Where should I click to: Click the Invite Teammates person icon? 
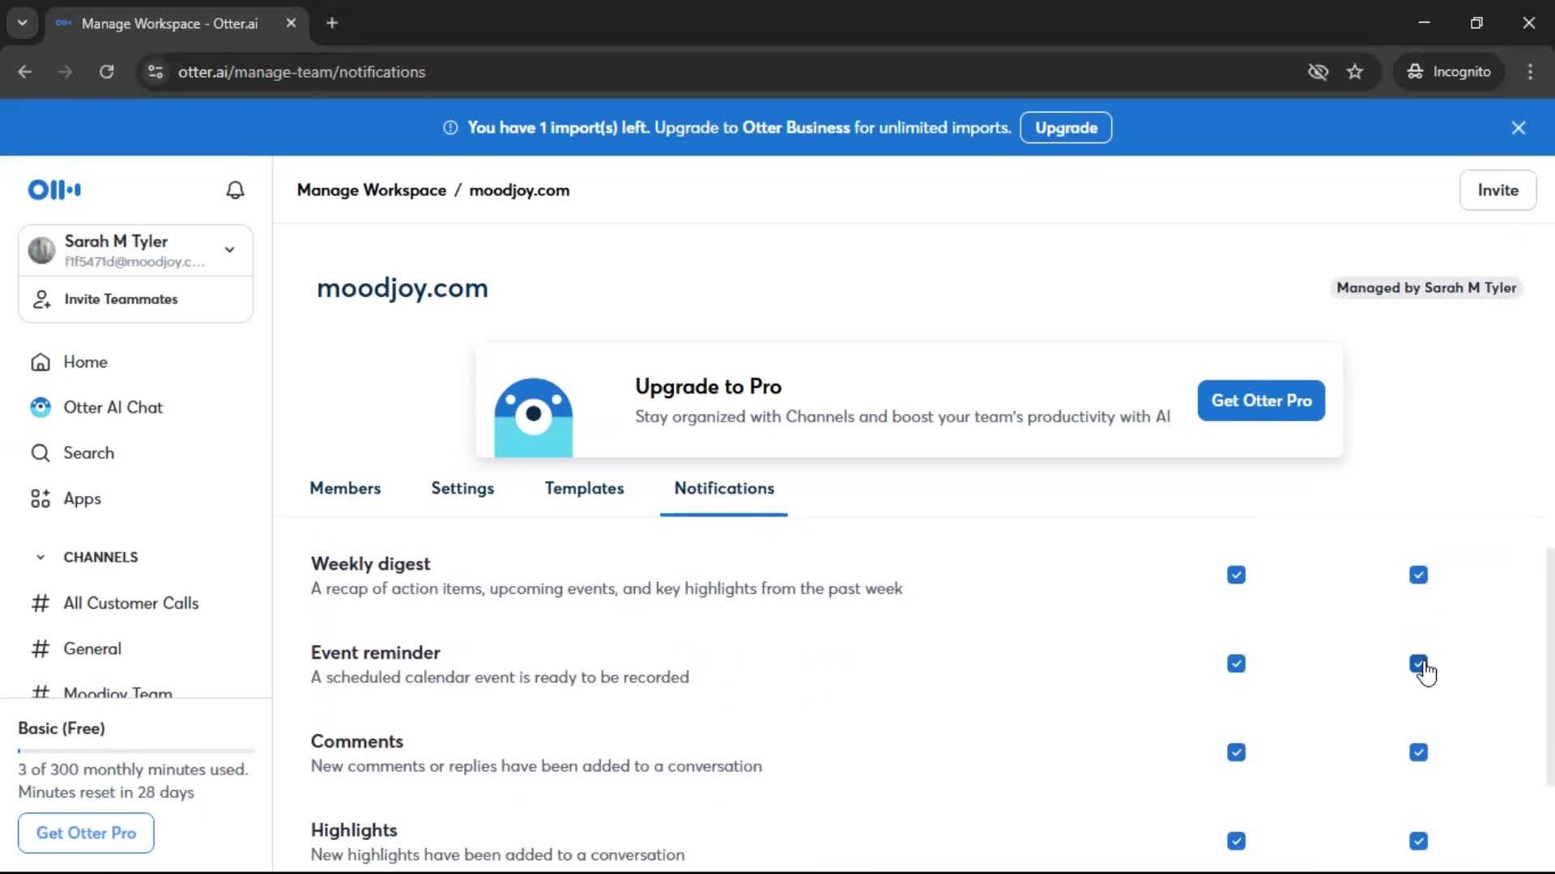point(41,299)
